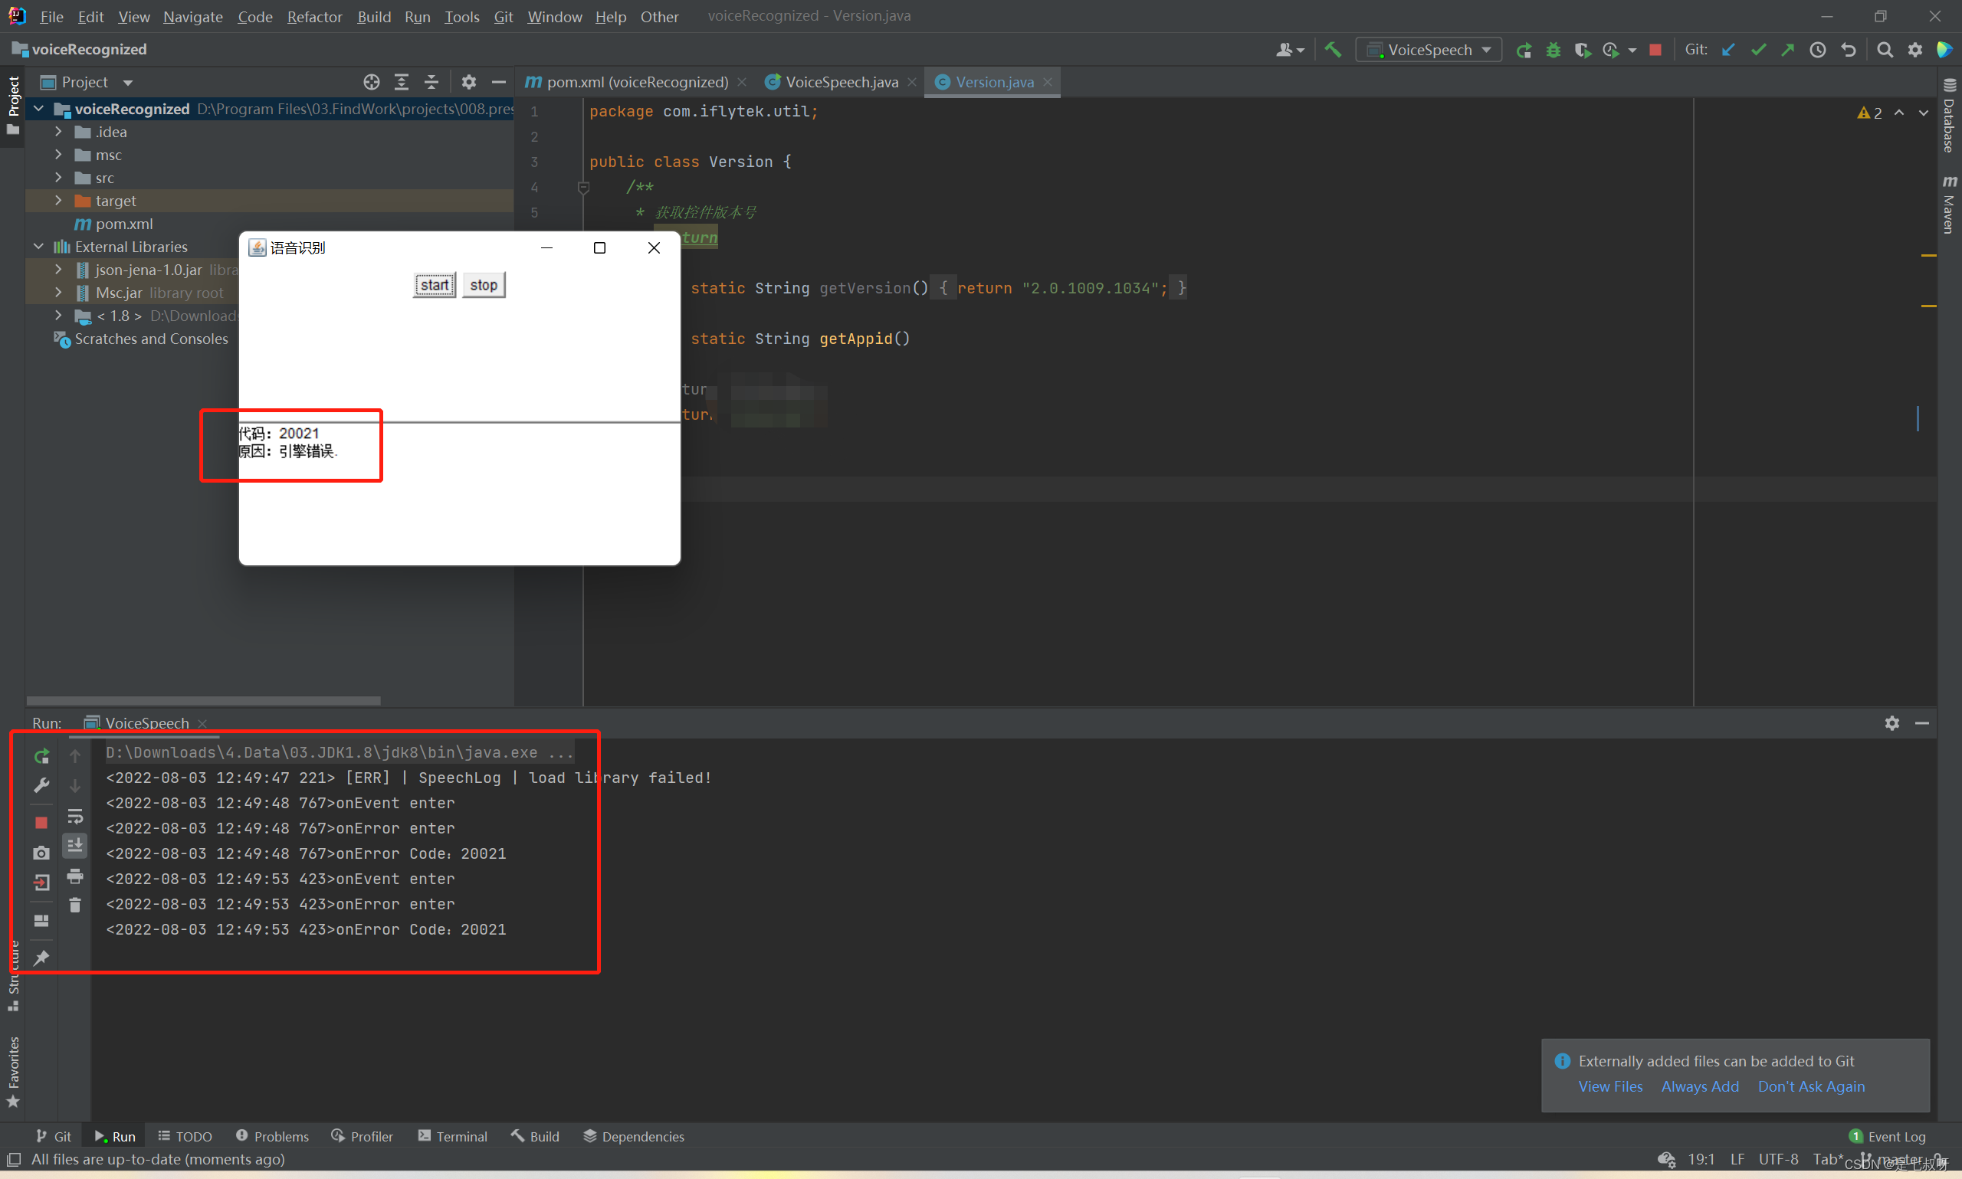This screenshot has width=1962, height=1179.
Task: Click the Rerun VoiceSpeech icon in Run panel
Action: (x=41, y=755)
